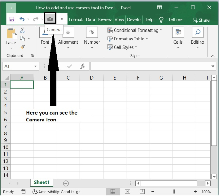Collapse the ribbon with the caret
This screenshot has width=219, height=196.
pyautogui.click(x=213, y=56)
